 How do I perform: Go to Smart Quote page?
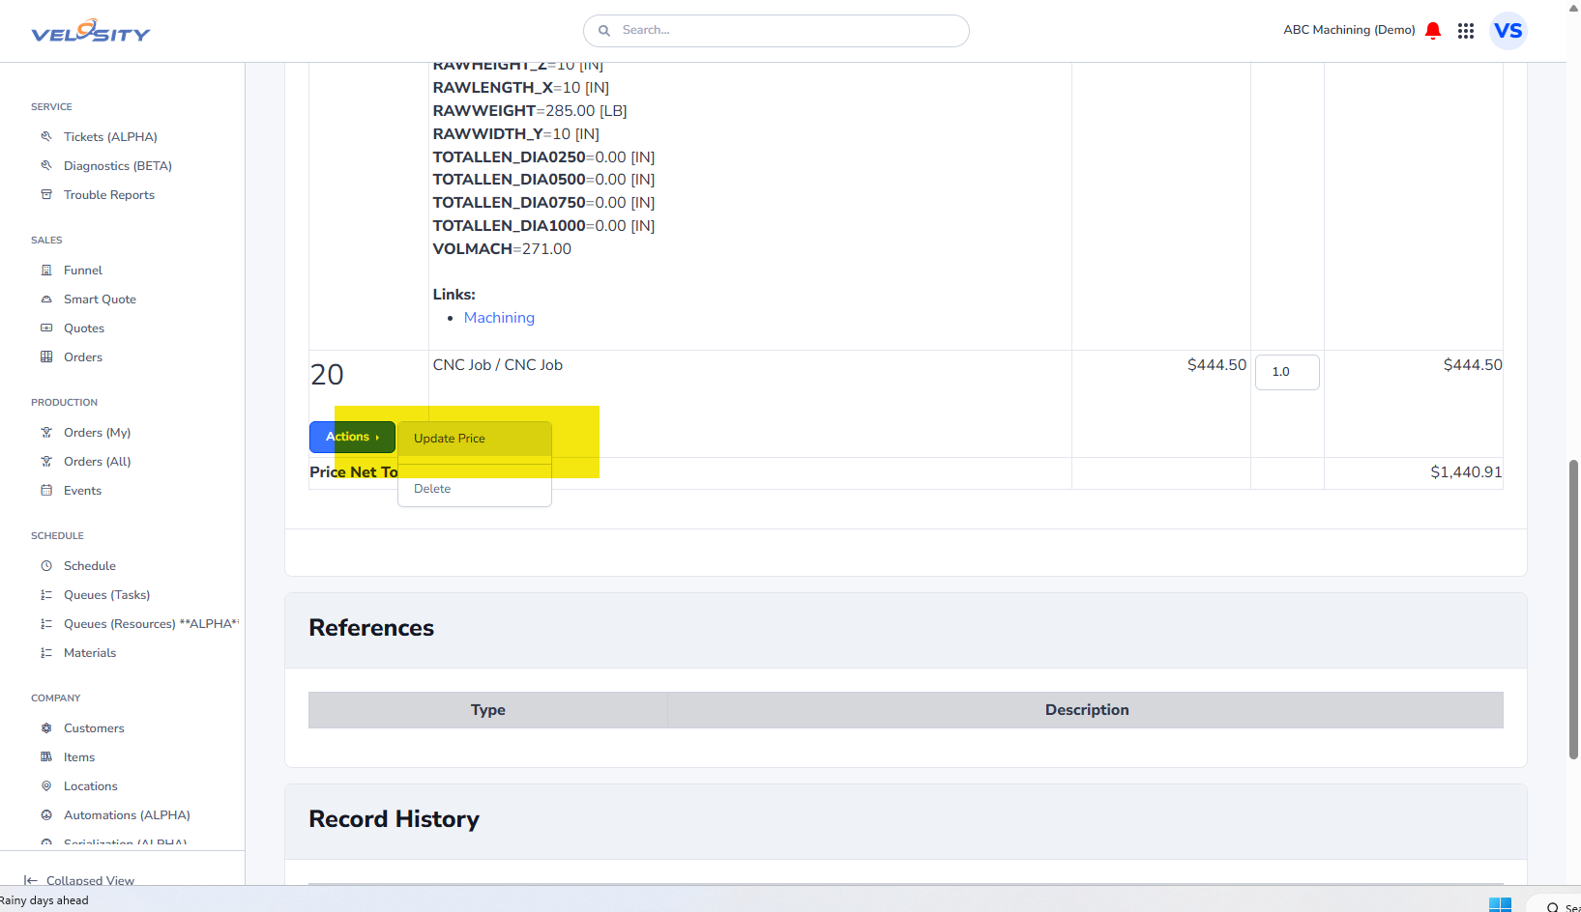[100, 299]
